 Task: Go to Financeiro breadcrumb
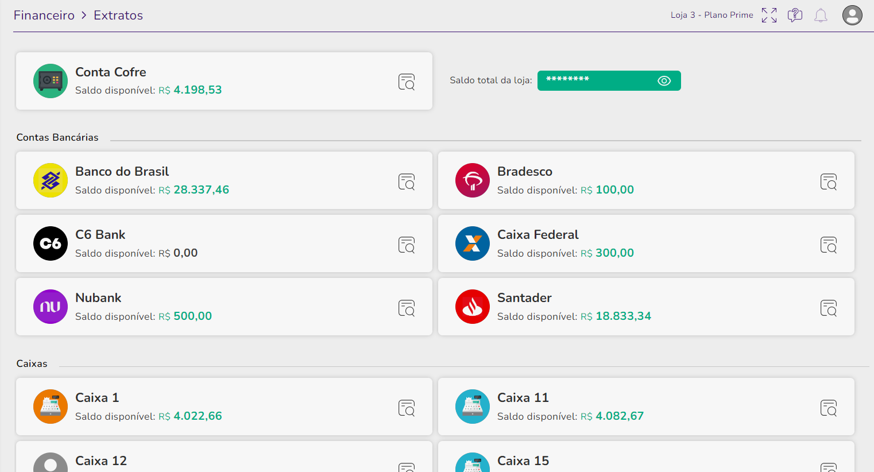click(x=44, y=16)
